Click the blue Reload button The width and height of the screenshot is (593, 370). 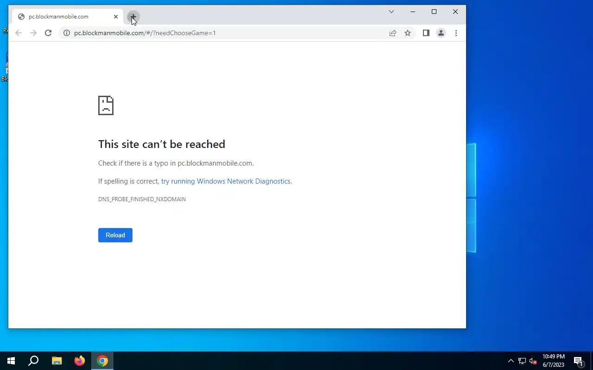point(115,235)
